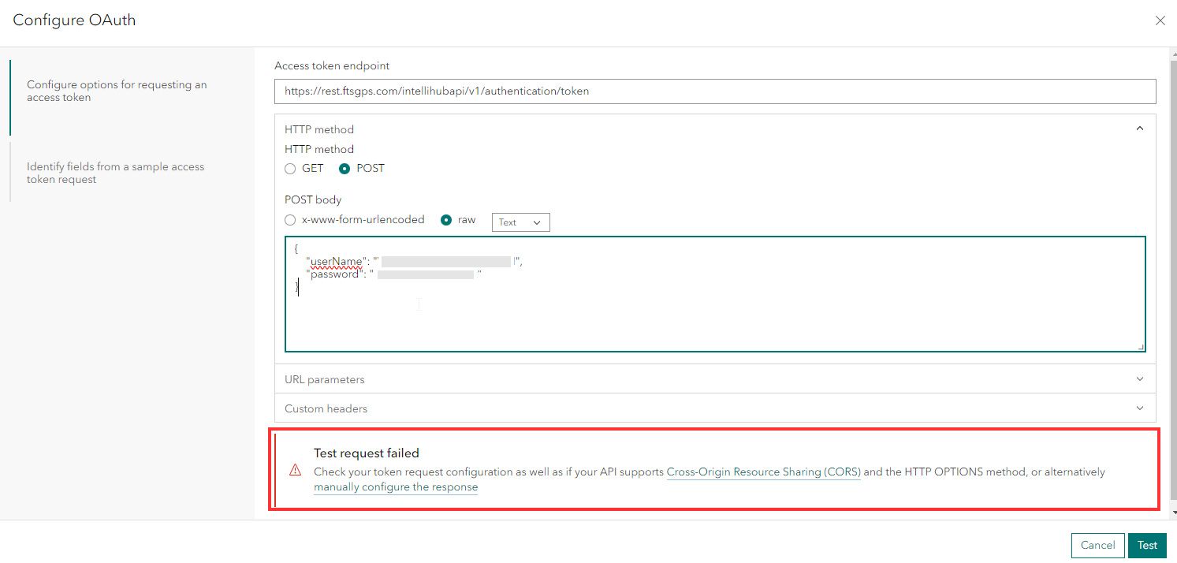Screen dimensions: 1177x563
Task: Go to Configure options for requesting step
Action: point(117,91)
